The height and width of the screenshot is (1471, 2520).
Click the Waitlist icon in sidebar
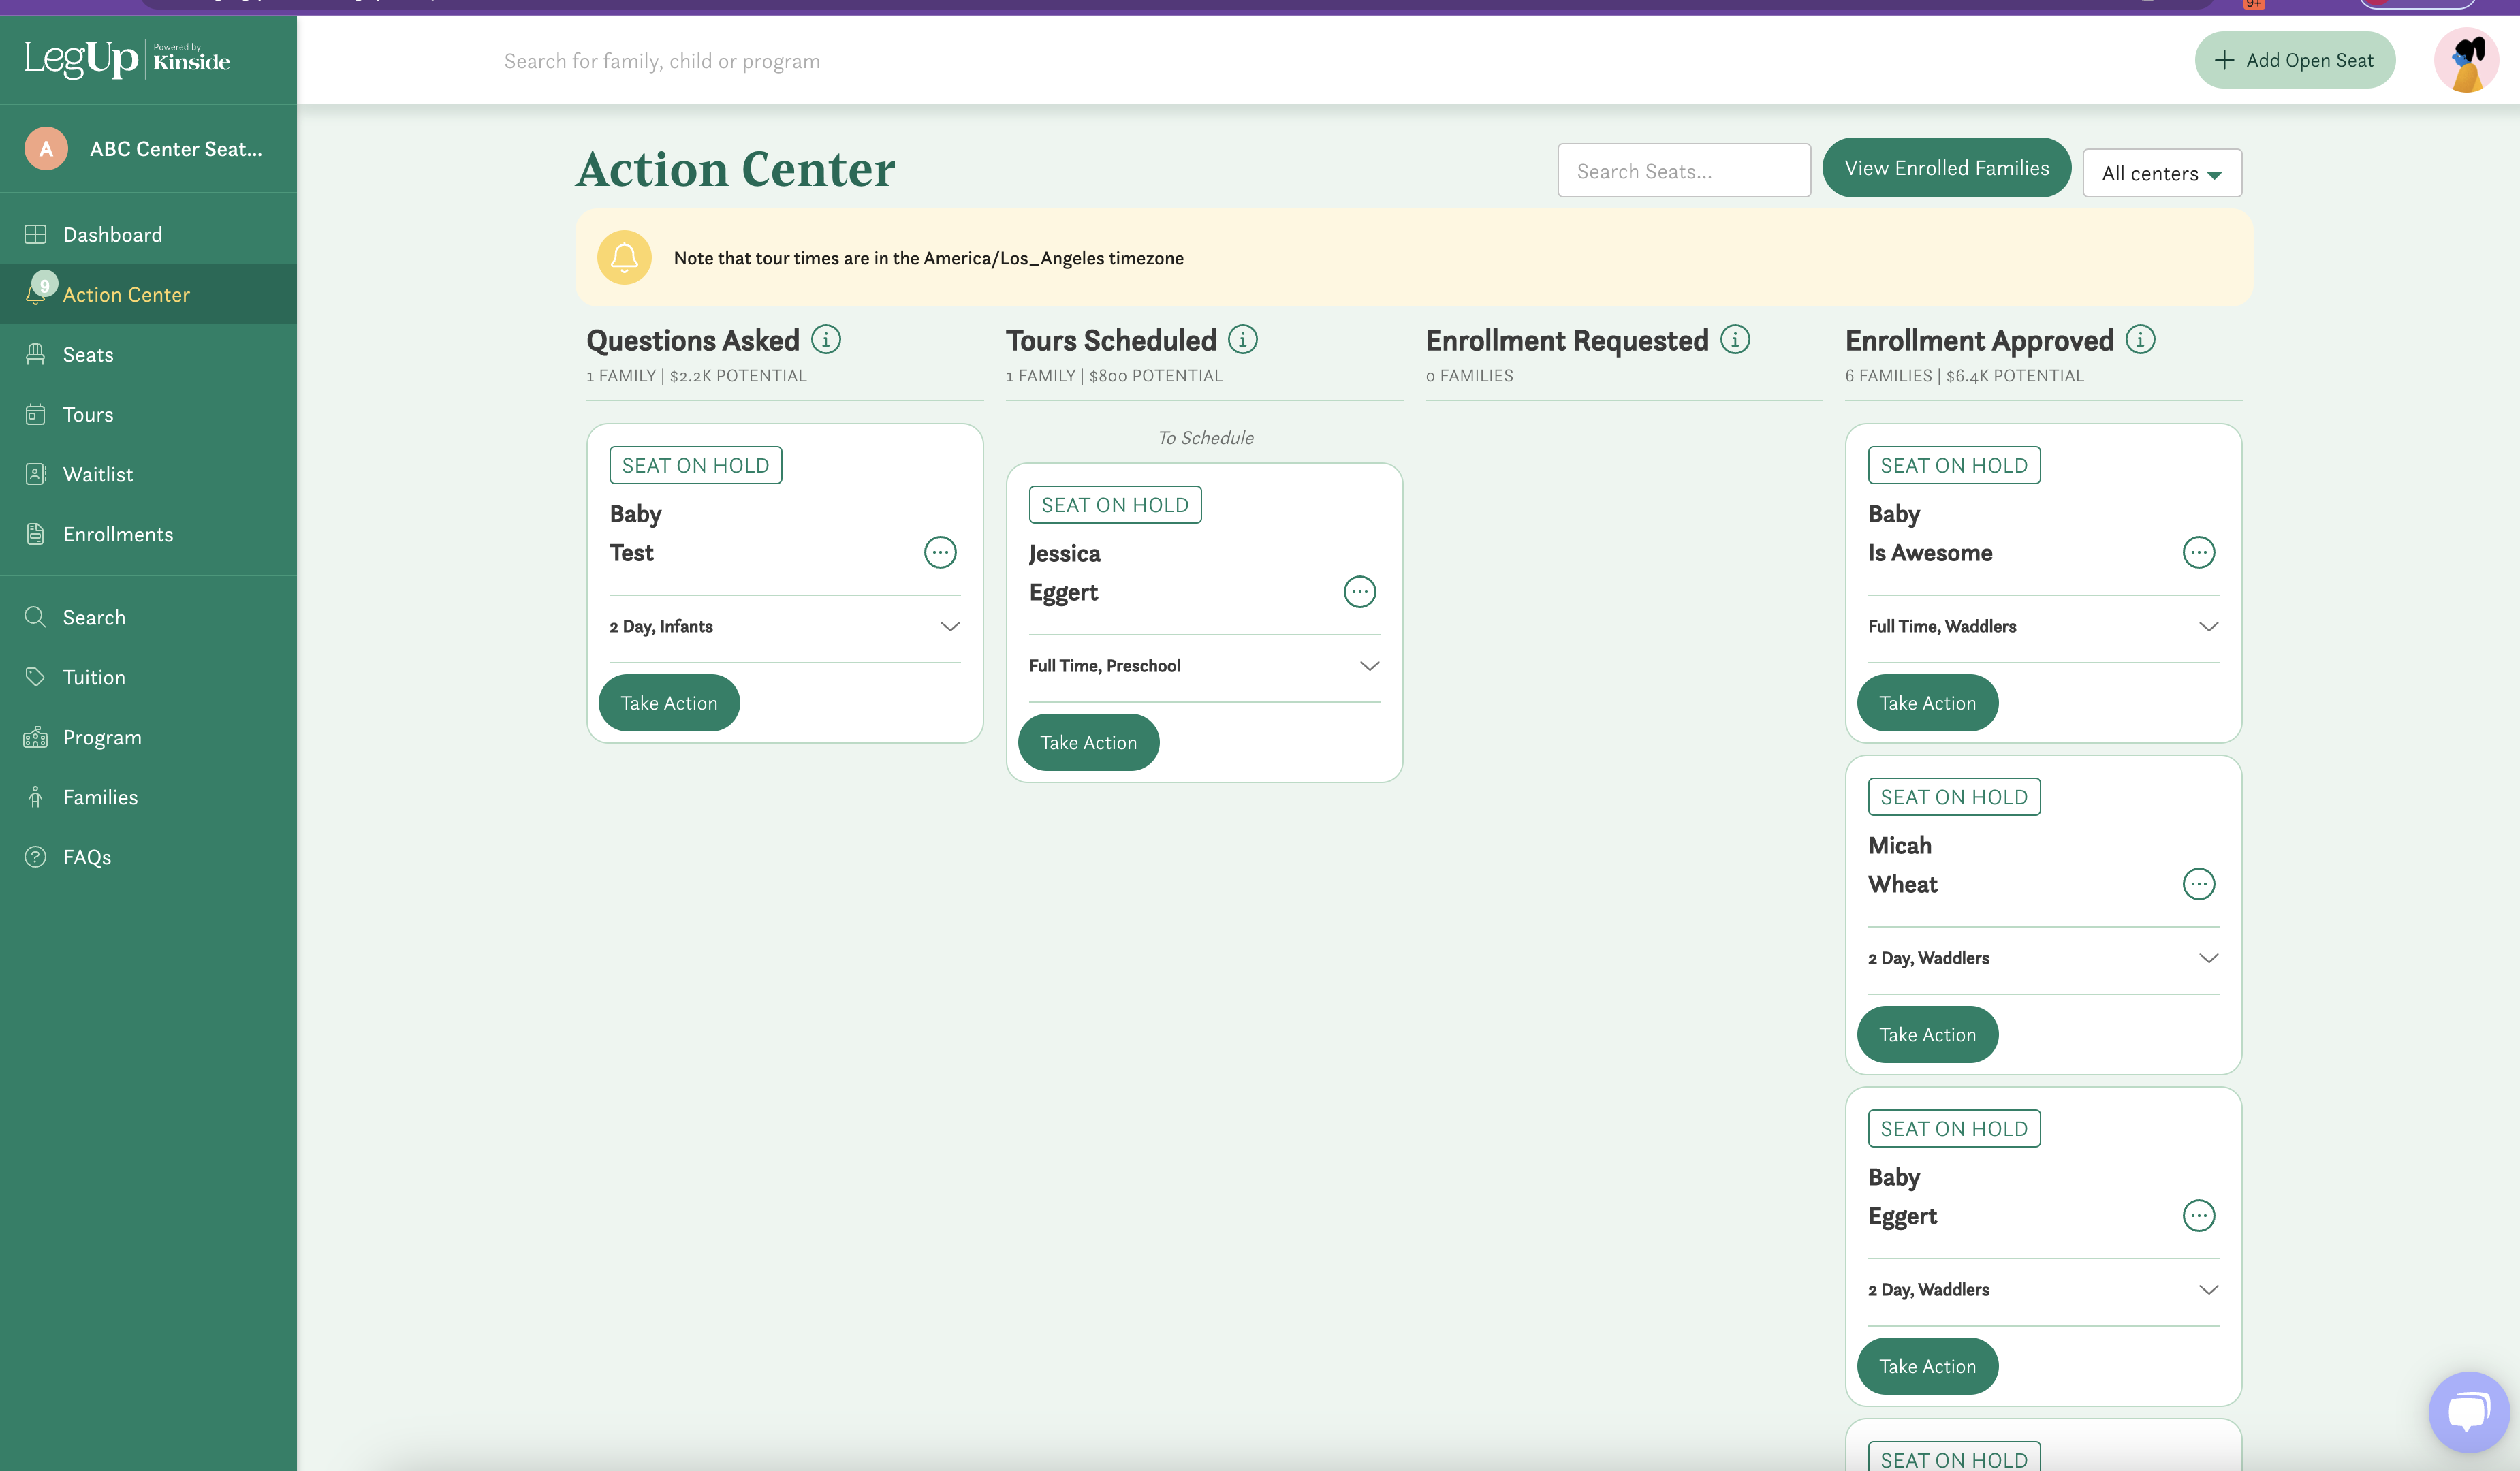[35, 474]
